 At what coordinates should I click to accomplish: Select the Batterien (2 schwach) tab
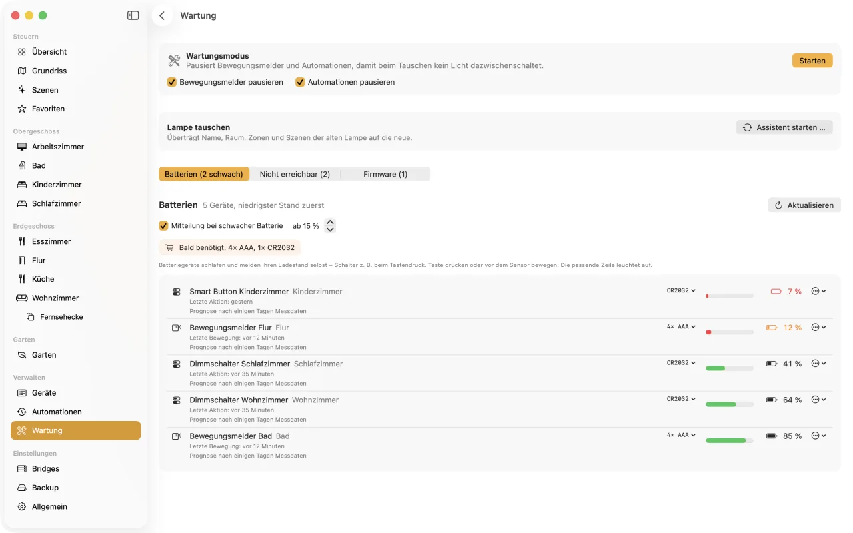point(204,174)
